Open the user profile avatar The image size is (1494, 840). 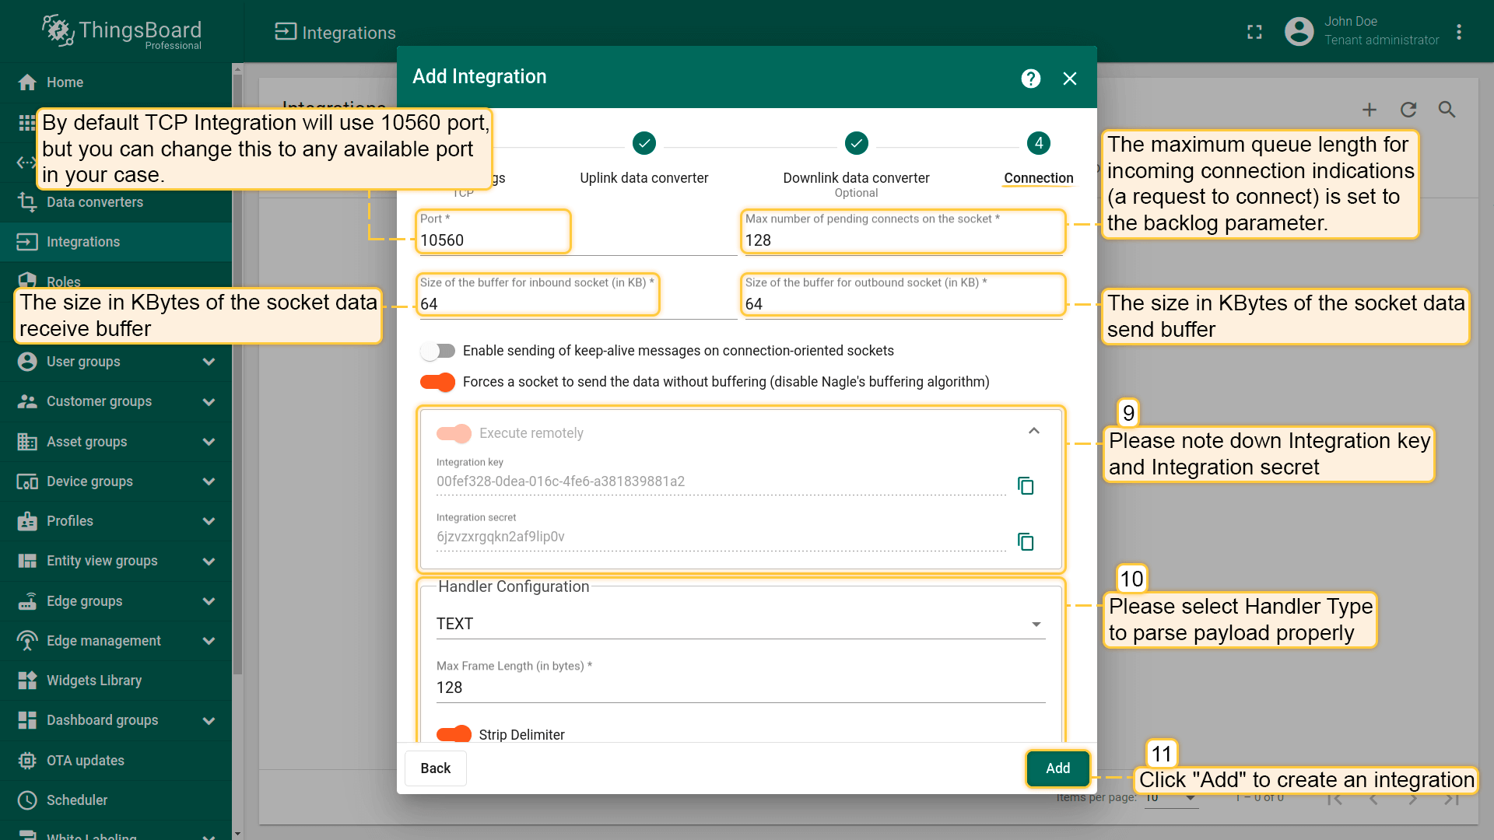tap(1299, 31)
